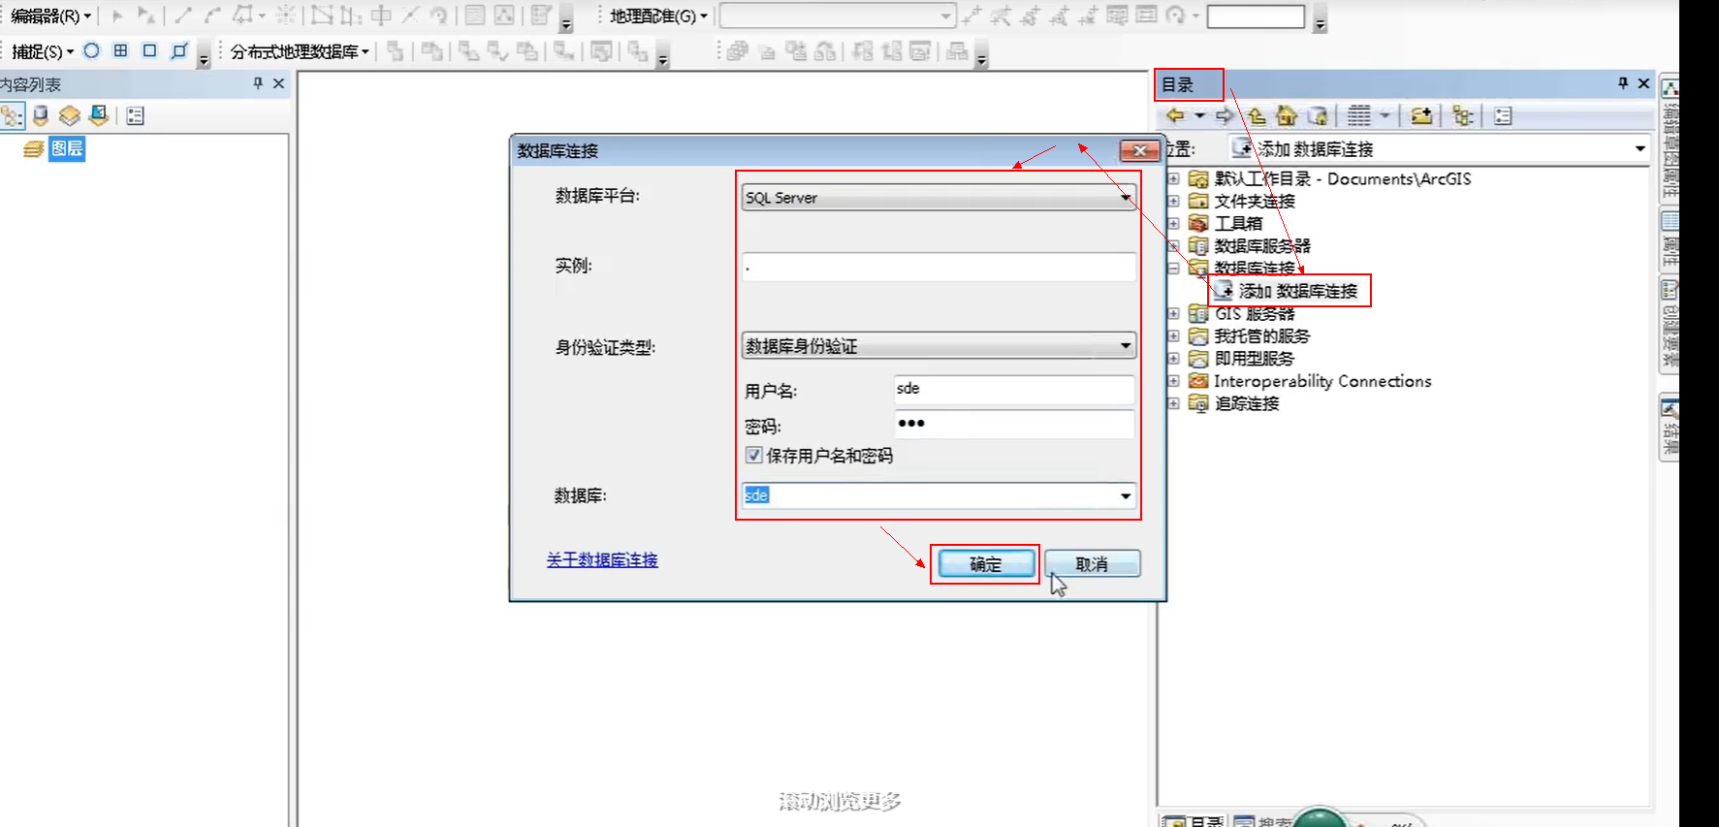Select 我托管的服务 in catalog tree
The height and width of the screenshot is (827, 1719).
[x=1261, y=335]
